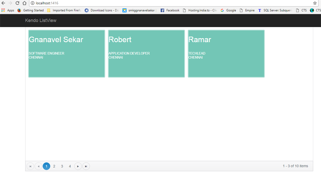This screenshot has width=321, height=174.
Task: Go to the previous page in the pager
Action: [39, 166]
